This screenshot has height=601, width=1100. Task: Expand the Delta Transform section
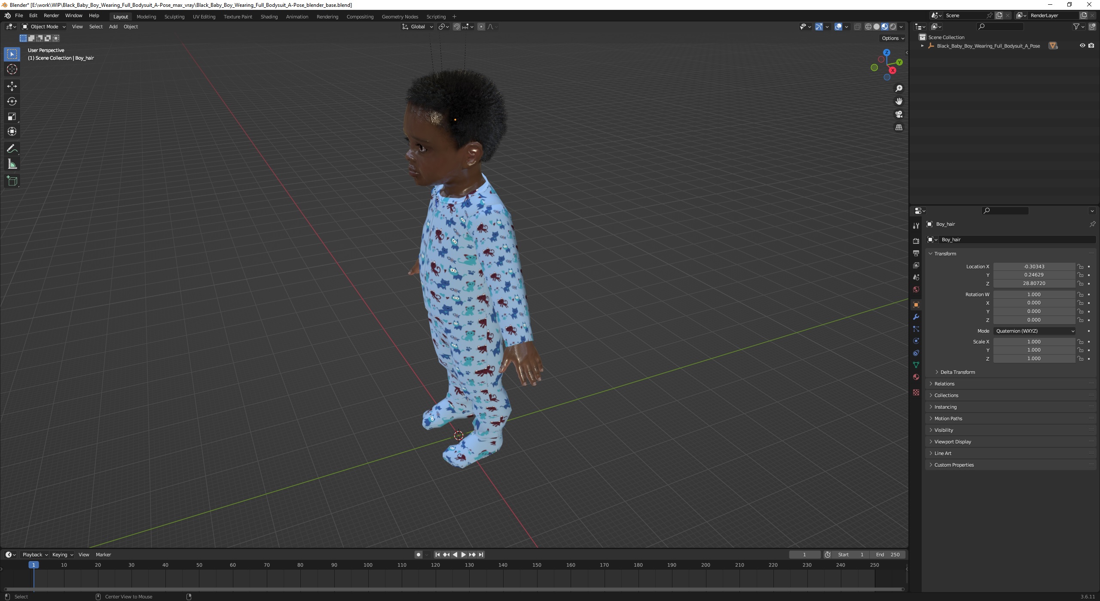pyautogui.click(x=957, y=372)
